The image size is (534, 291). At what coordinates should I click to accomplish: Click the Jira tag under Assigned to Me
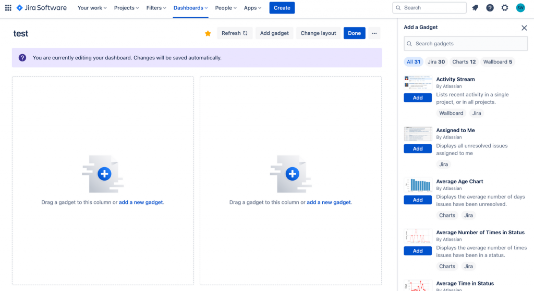(443, 164)
